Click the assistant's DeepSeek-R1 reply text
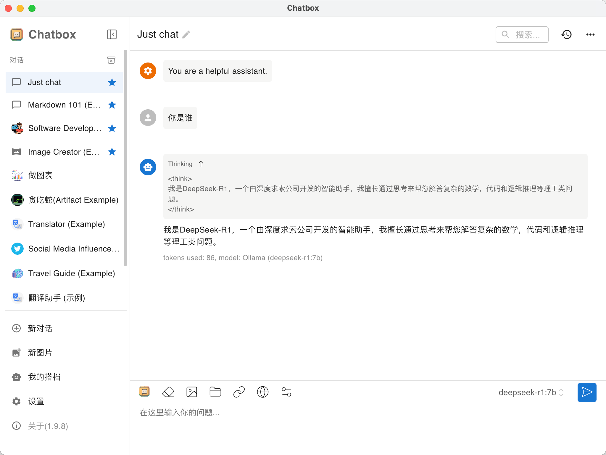 pos(373,236)
